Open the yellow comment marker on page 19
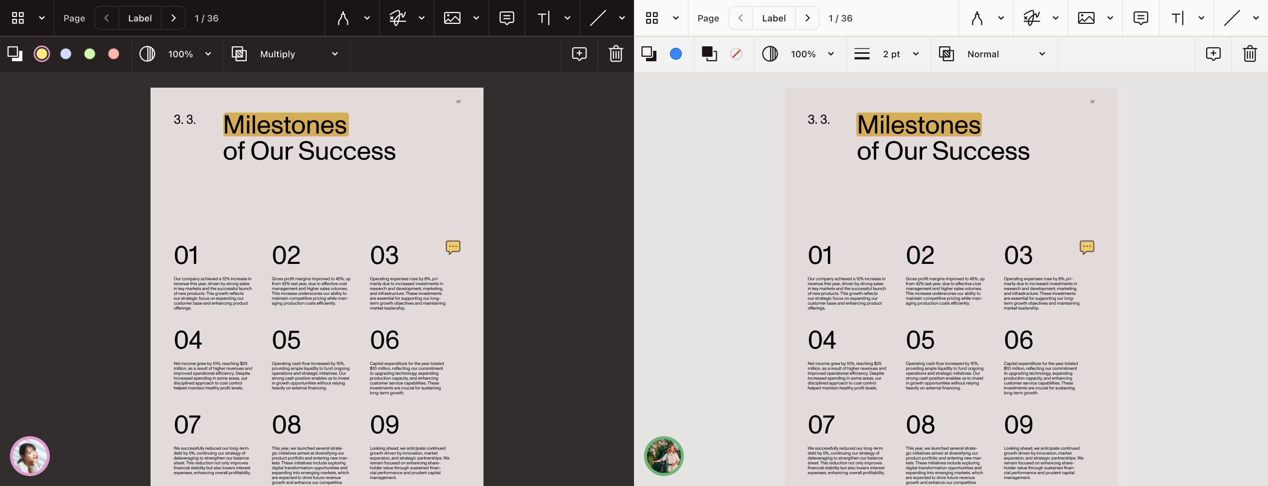1268x486 pixels. [453, 247]
